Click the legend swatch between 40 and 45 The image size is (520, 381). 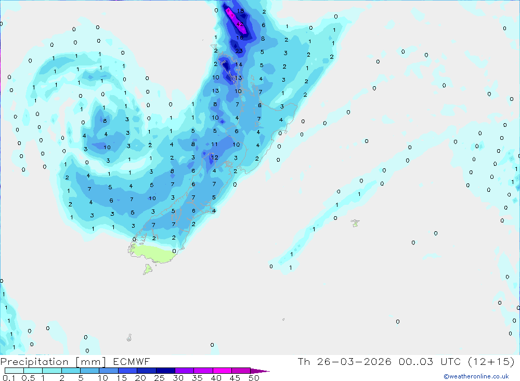click(x=222, y=371)
